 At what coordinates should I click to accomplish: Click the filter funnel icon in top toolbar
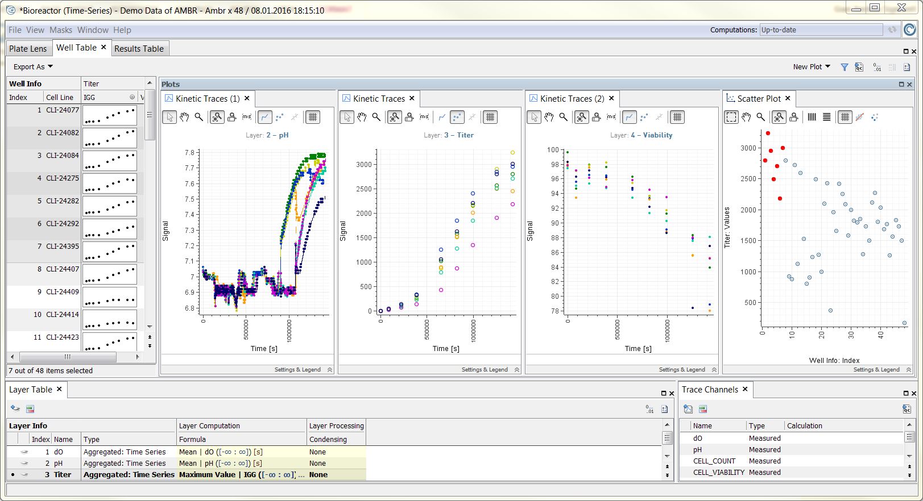click(x=845, y=67)
